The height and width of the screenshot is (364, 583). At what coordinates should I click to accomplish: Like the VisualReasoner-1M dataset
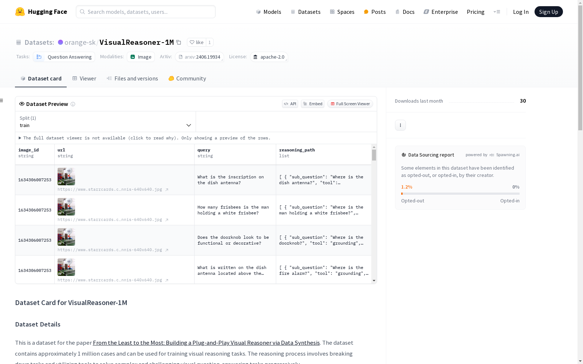(196, 42)
